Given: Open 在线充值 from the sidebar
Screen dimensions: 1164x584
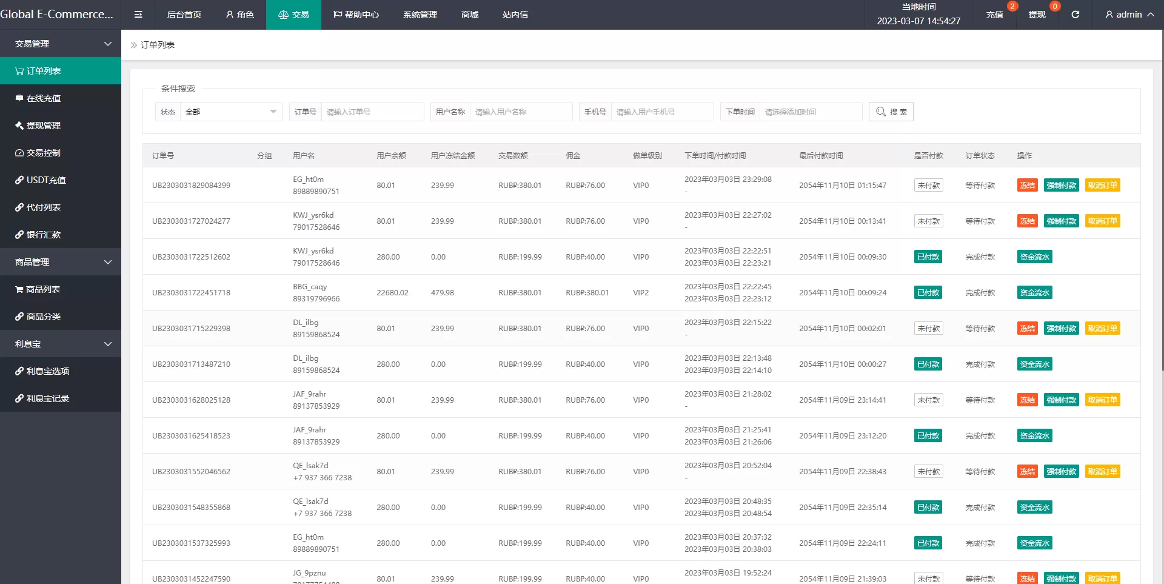Looking at the screenshot, I should point(43,98).
